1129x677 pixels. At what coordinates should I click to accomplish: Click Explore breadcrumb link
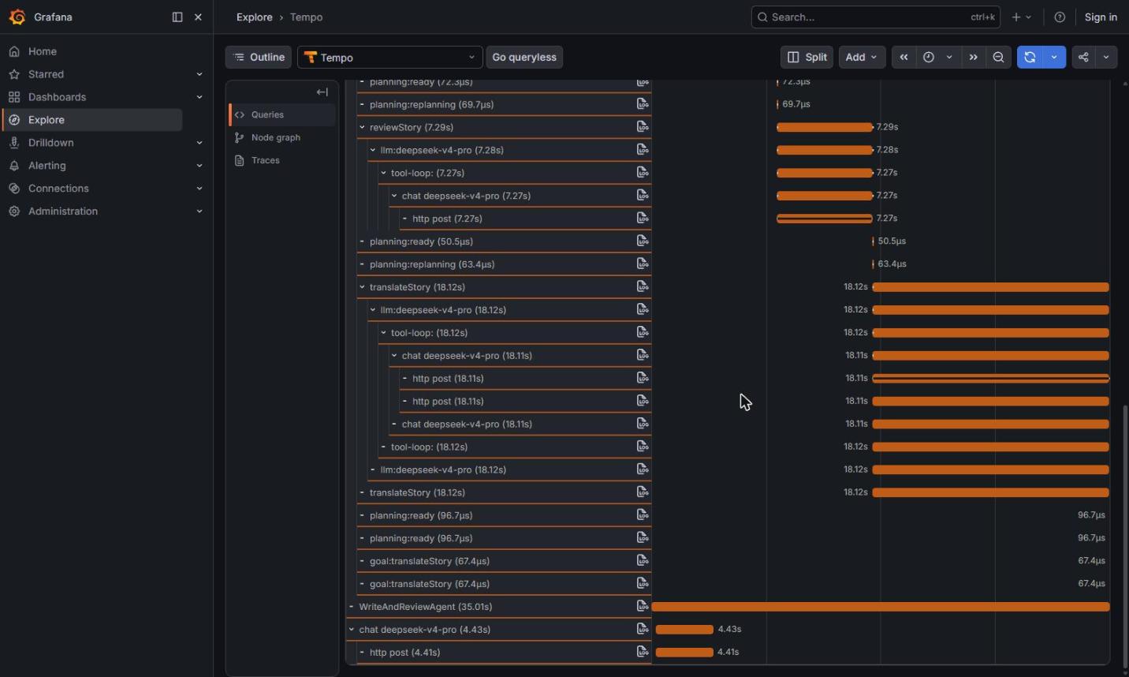255,17
